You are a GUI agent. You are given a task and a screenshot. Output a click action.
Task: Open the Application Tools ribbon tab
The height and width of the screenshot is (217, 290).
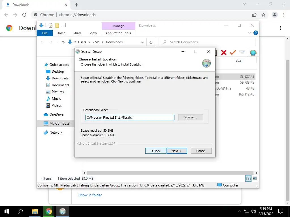click(x=118, y=33)
